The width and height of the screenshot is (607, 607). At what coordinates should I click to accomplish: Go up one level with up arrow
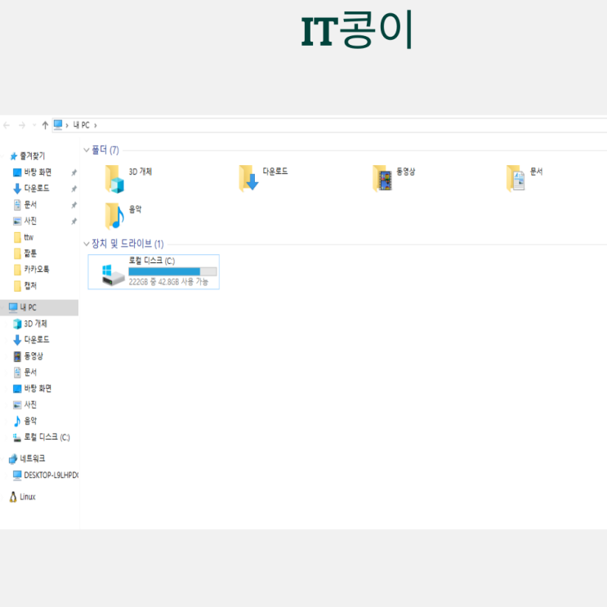tap(45, 125)
